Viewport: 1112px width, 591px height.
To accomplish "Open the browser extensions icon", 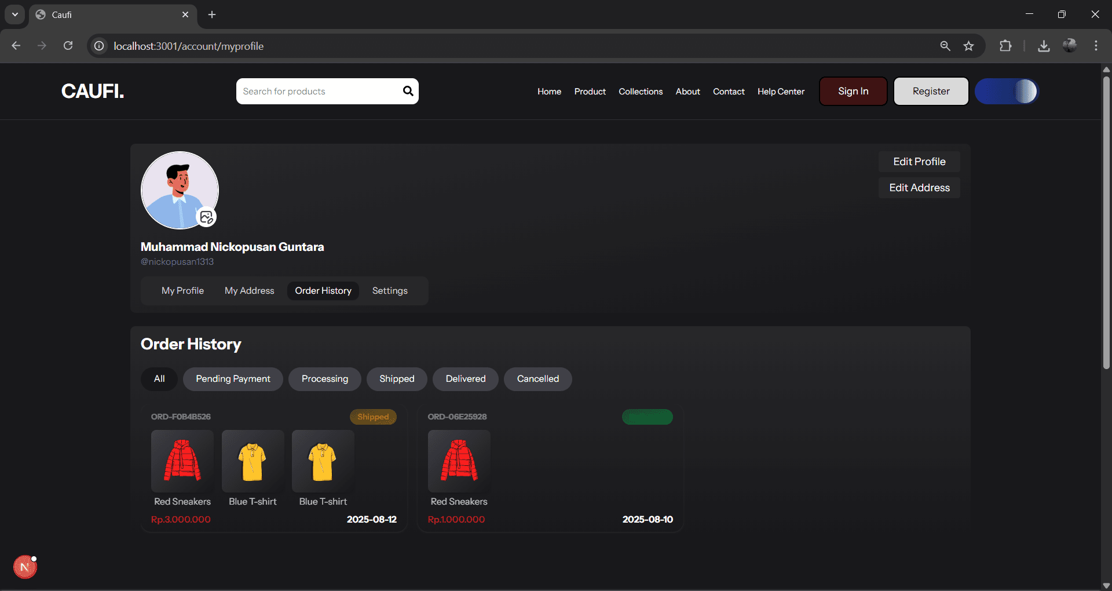I will tap(1005, 46).
